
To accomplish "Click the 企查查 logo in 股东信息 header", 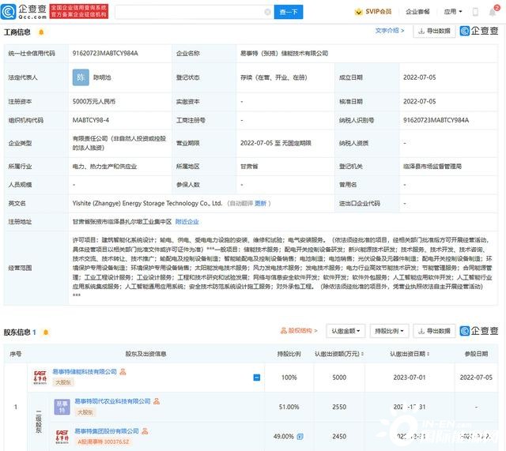I will click(479, 331).
